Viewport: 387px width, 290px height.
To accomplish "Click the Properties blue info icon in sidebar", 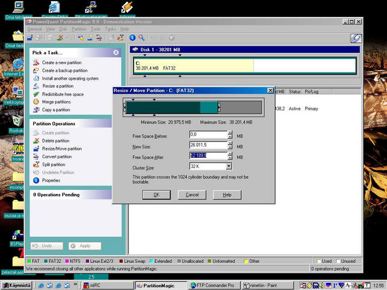I will click(x=36, y=181).
